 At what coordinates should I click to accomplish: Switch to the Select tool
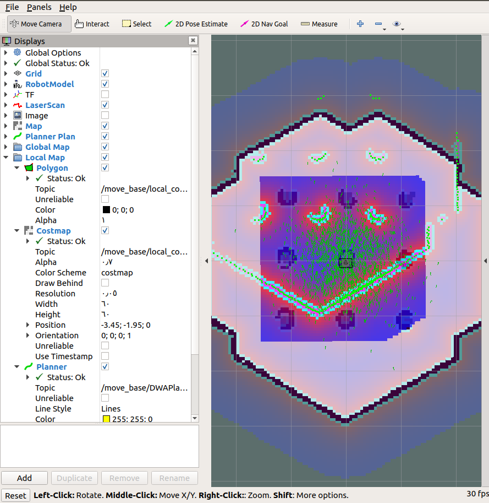(x=136, y=24)
